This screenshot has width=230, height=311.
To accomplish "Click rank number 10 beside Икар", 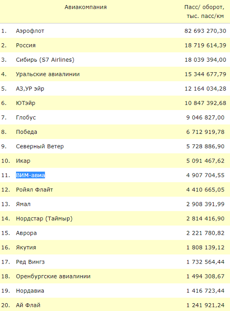I will click(x=6, y=161).
